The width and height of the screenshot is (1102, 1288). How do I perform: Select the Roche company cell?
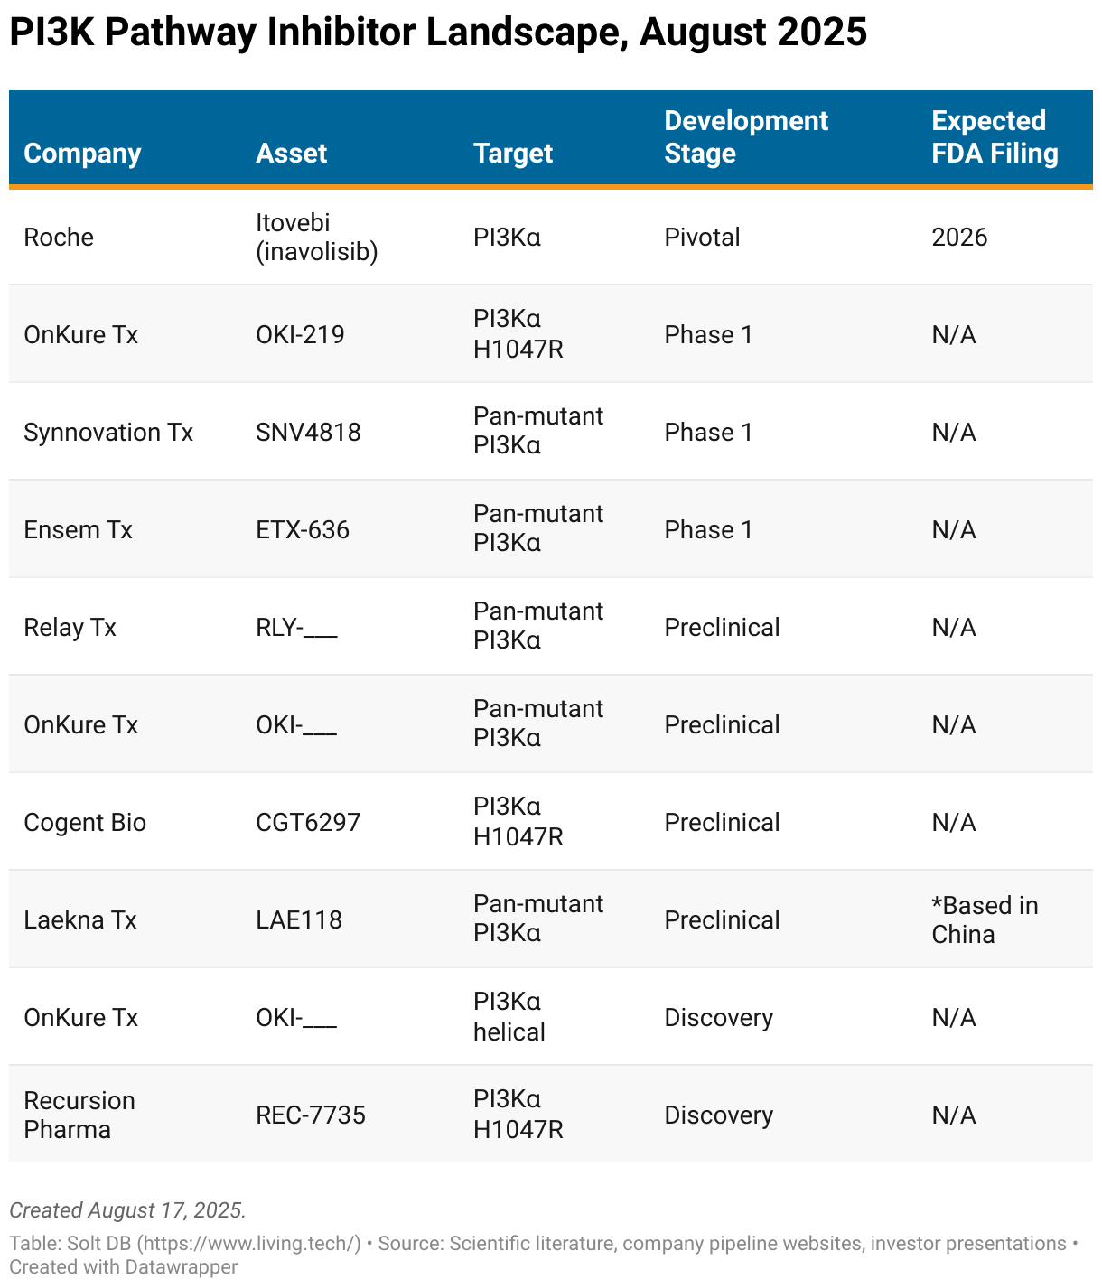pos(59,238)
